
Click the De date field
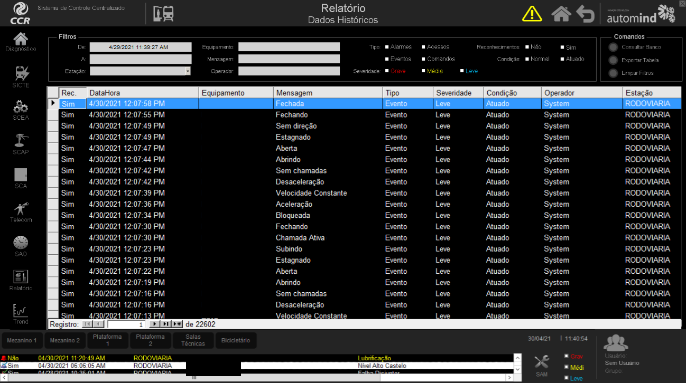click(141, 47)
